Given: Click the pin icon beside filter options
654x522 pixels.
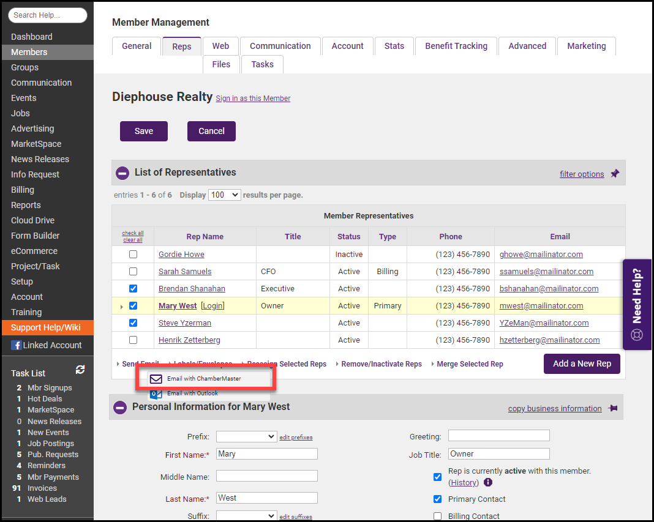Looking at the screenshot, I should click(615, 174).
